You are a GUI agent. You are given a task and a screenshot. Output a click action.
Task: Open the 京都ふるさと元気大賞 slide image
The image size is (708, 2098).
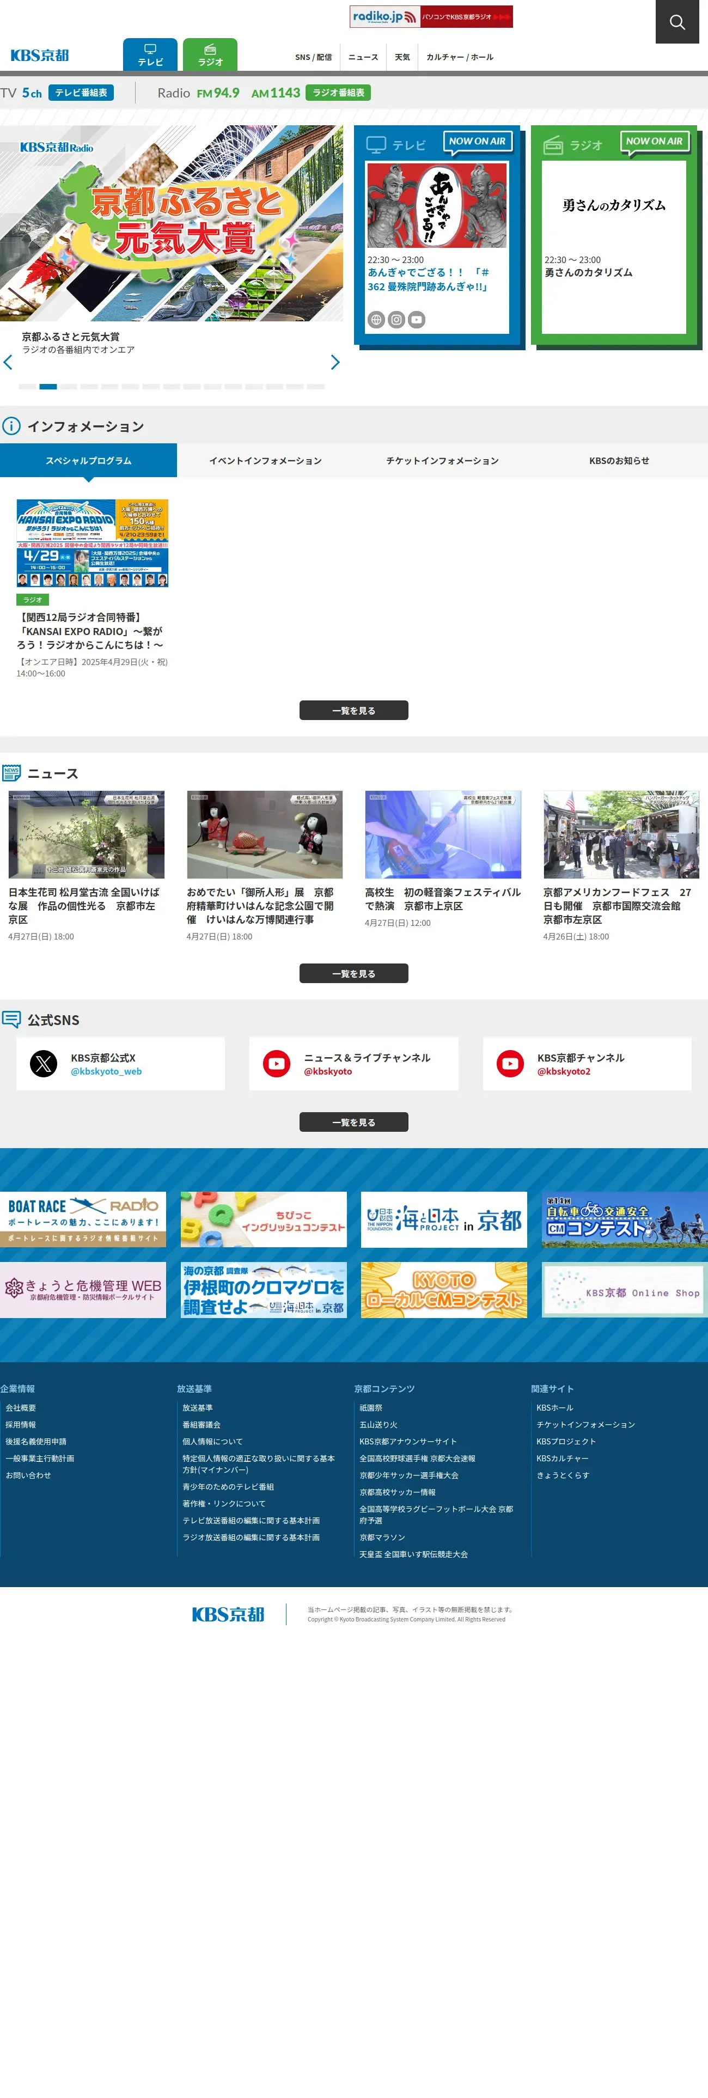tap(171, 223)
